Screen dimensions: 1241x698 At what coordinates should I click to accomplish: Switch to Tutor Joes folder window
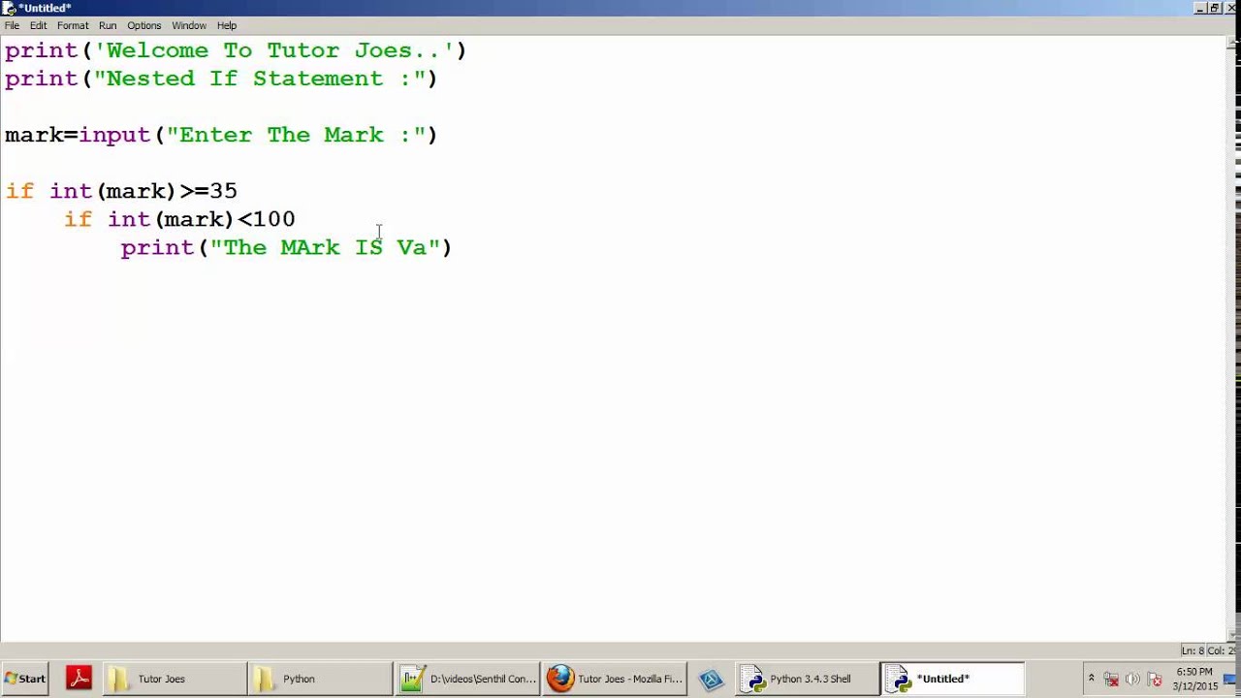click(x=174, y=679)
